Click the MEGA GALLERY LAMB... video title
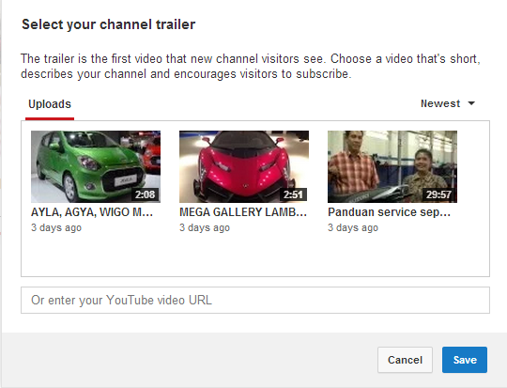This screenshot has height=388, width=507. click(243, 212)
